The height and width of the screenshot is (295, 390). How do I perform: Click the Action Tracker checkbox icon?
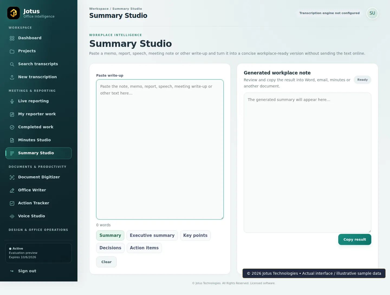[12, 203]
